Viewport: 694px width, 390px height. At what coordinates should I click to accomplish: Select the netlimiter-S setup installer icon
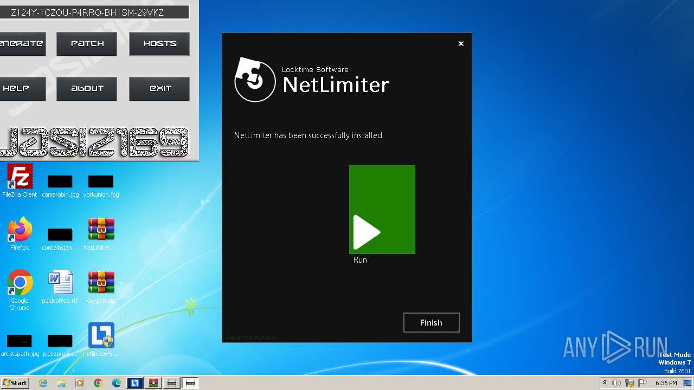click(101, 340)
